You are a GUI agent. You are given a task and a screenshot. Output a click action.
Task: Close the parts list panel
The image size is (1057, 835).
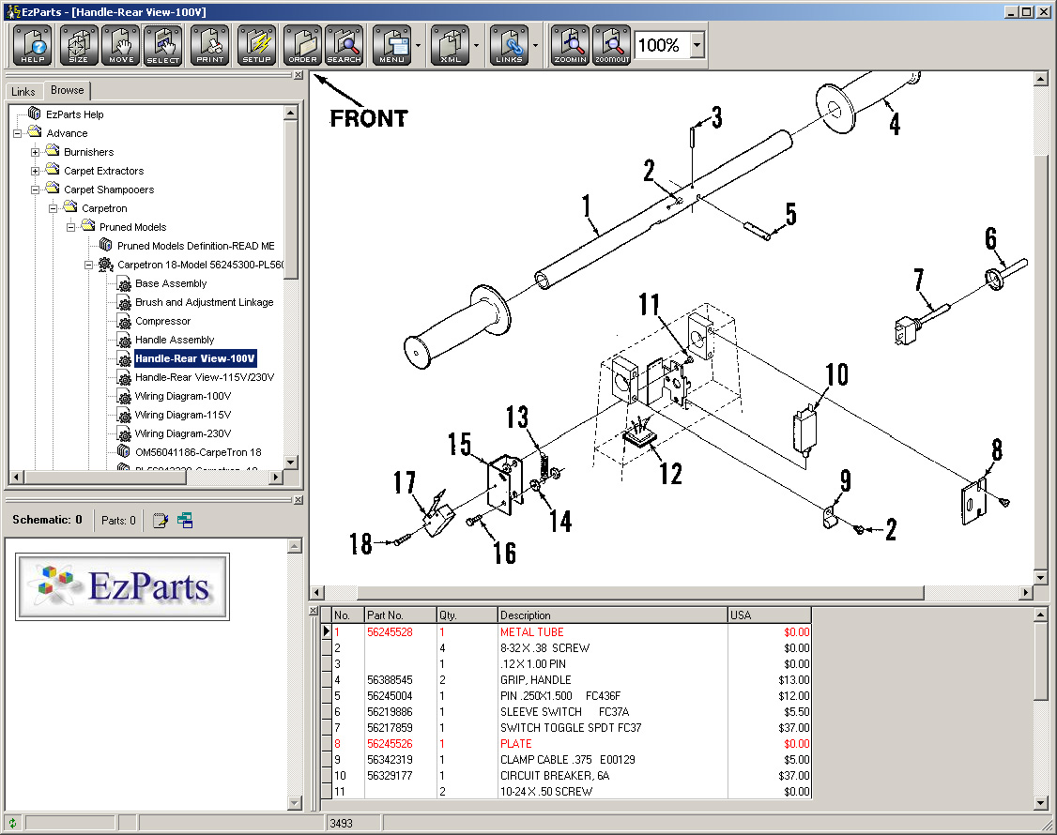coord(313,611)
